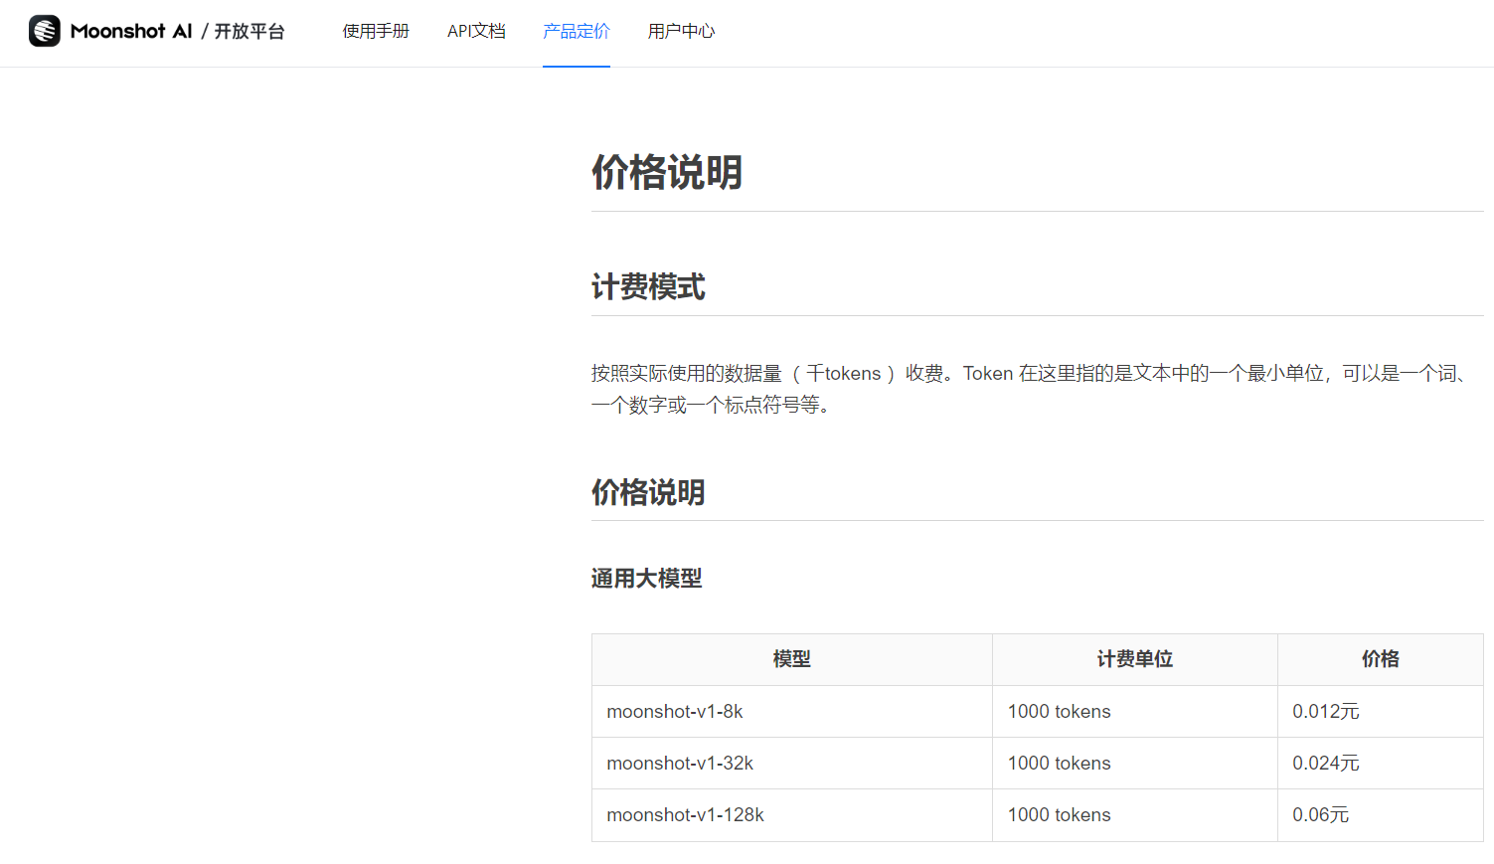Click the 模型 column header

[792, 659]
